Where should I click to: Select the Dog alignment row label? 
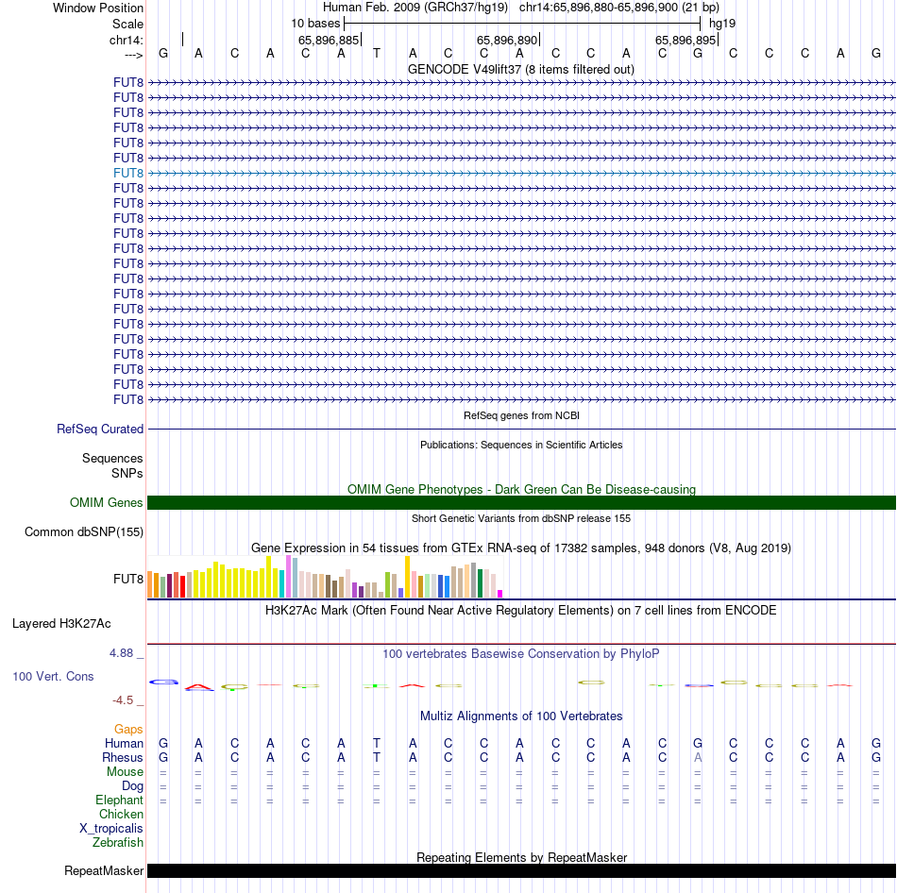133,786
